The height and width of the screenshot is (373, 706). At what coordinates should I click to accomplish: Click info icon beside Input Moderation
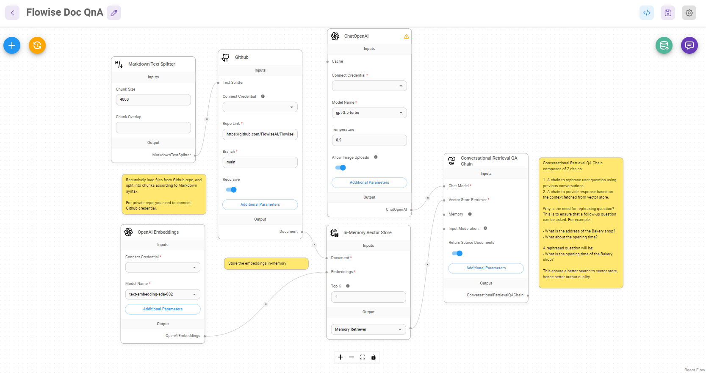point(485,228)
